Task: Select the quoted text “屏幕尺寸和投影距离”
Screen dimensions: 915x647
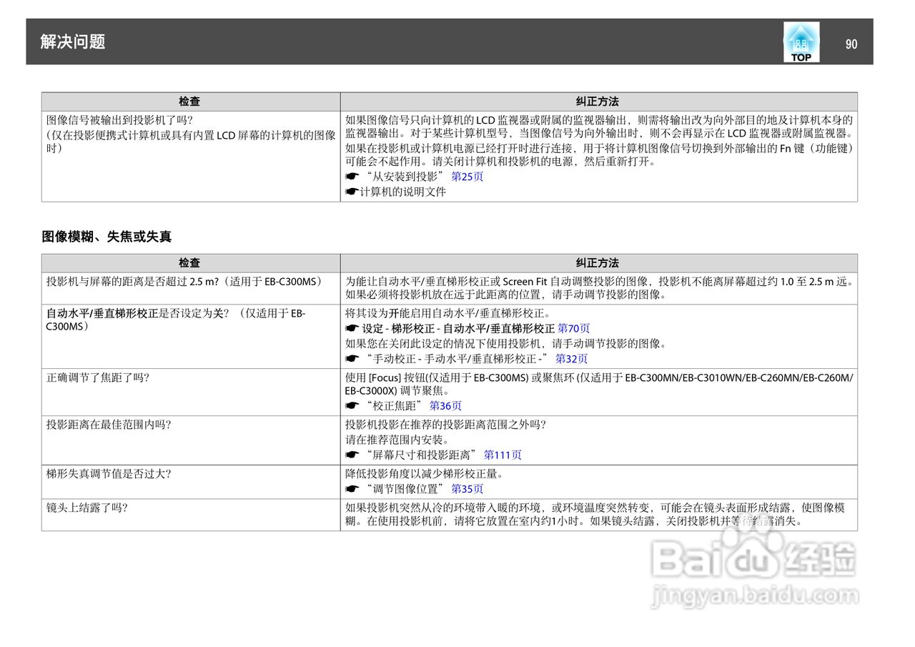Action: coord(422,455)
